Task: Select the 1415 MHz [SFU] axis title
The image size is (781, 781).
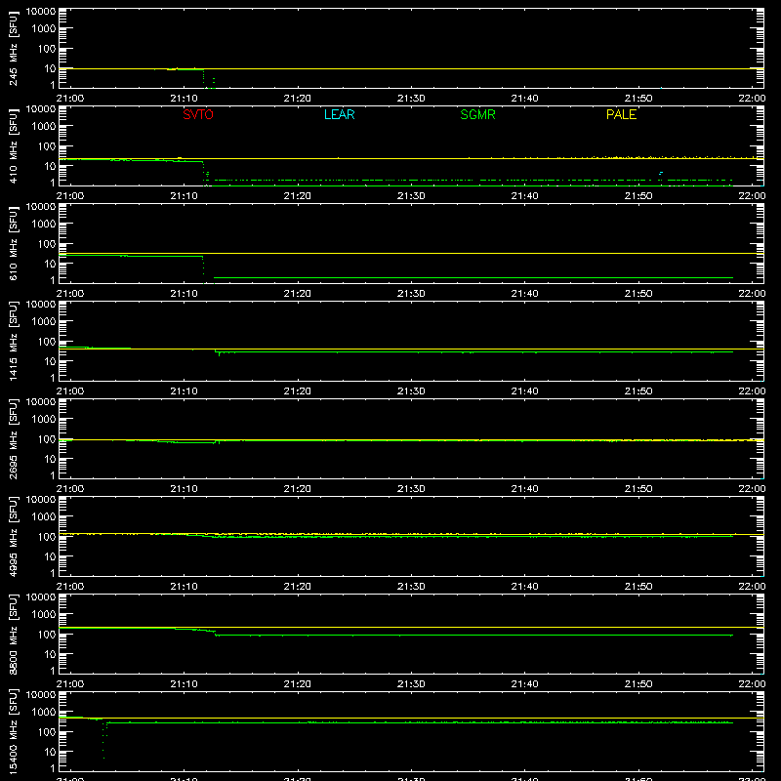Action: click(13, 341)
